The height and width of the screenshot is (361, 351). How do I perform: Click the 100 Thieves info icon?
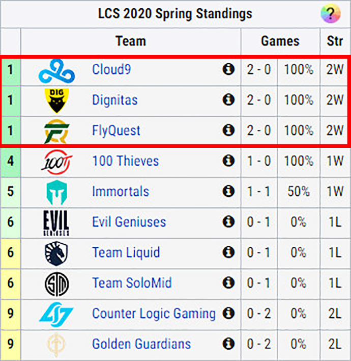pos(228,161)
